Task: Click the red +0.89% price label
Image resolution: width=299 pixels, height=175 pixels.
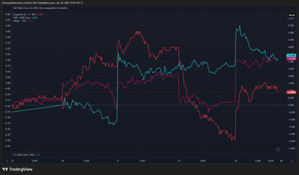Action: 291,92
